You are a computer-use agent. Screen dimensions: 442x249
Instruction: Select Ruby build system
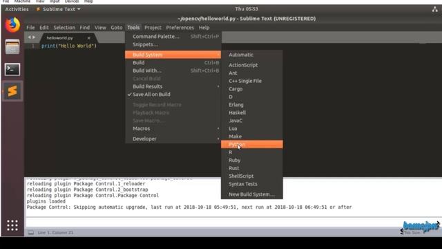click(251, 160)
